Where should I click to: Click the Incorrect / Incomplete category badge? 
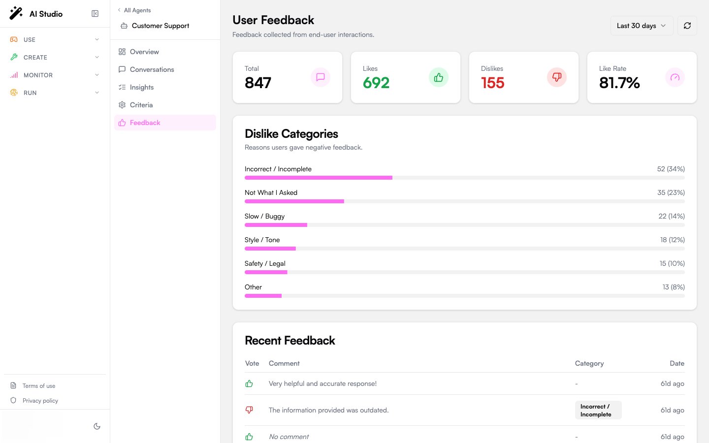(598, 410)
